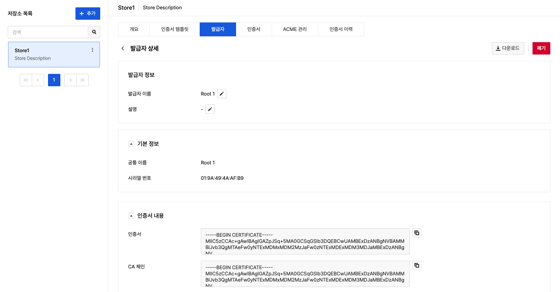Click the 추가 button to add a store
This screenshot has height=292, width=560.
[x=87, y=13]
